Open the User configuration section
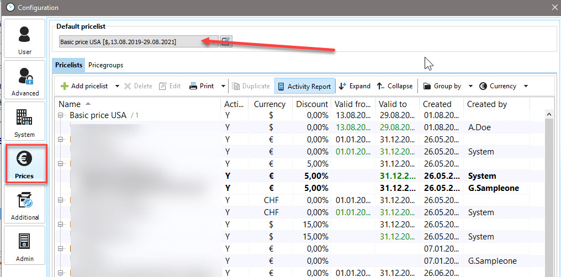Image resolution: width=561 pixels, height=277 pixels. (25, 39)
